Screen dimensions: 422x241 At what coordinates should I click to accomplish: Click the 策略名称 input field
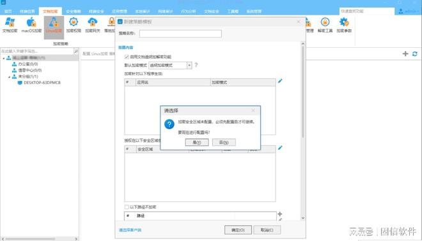(x=180, y=34)
